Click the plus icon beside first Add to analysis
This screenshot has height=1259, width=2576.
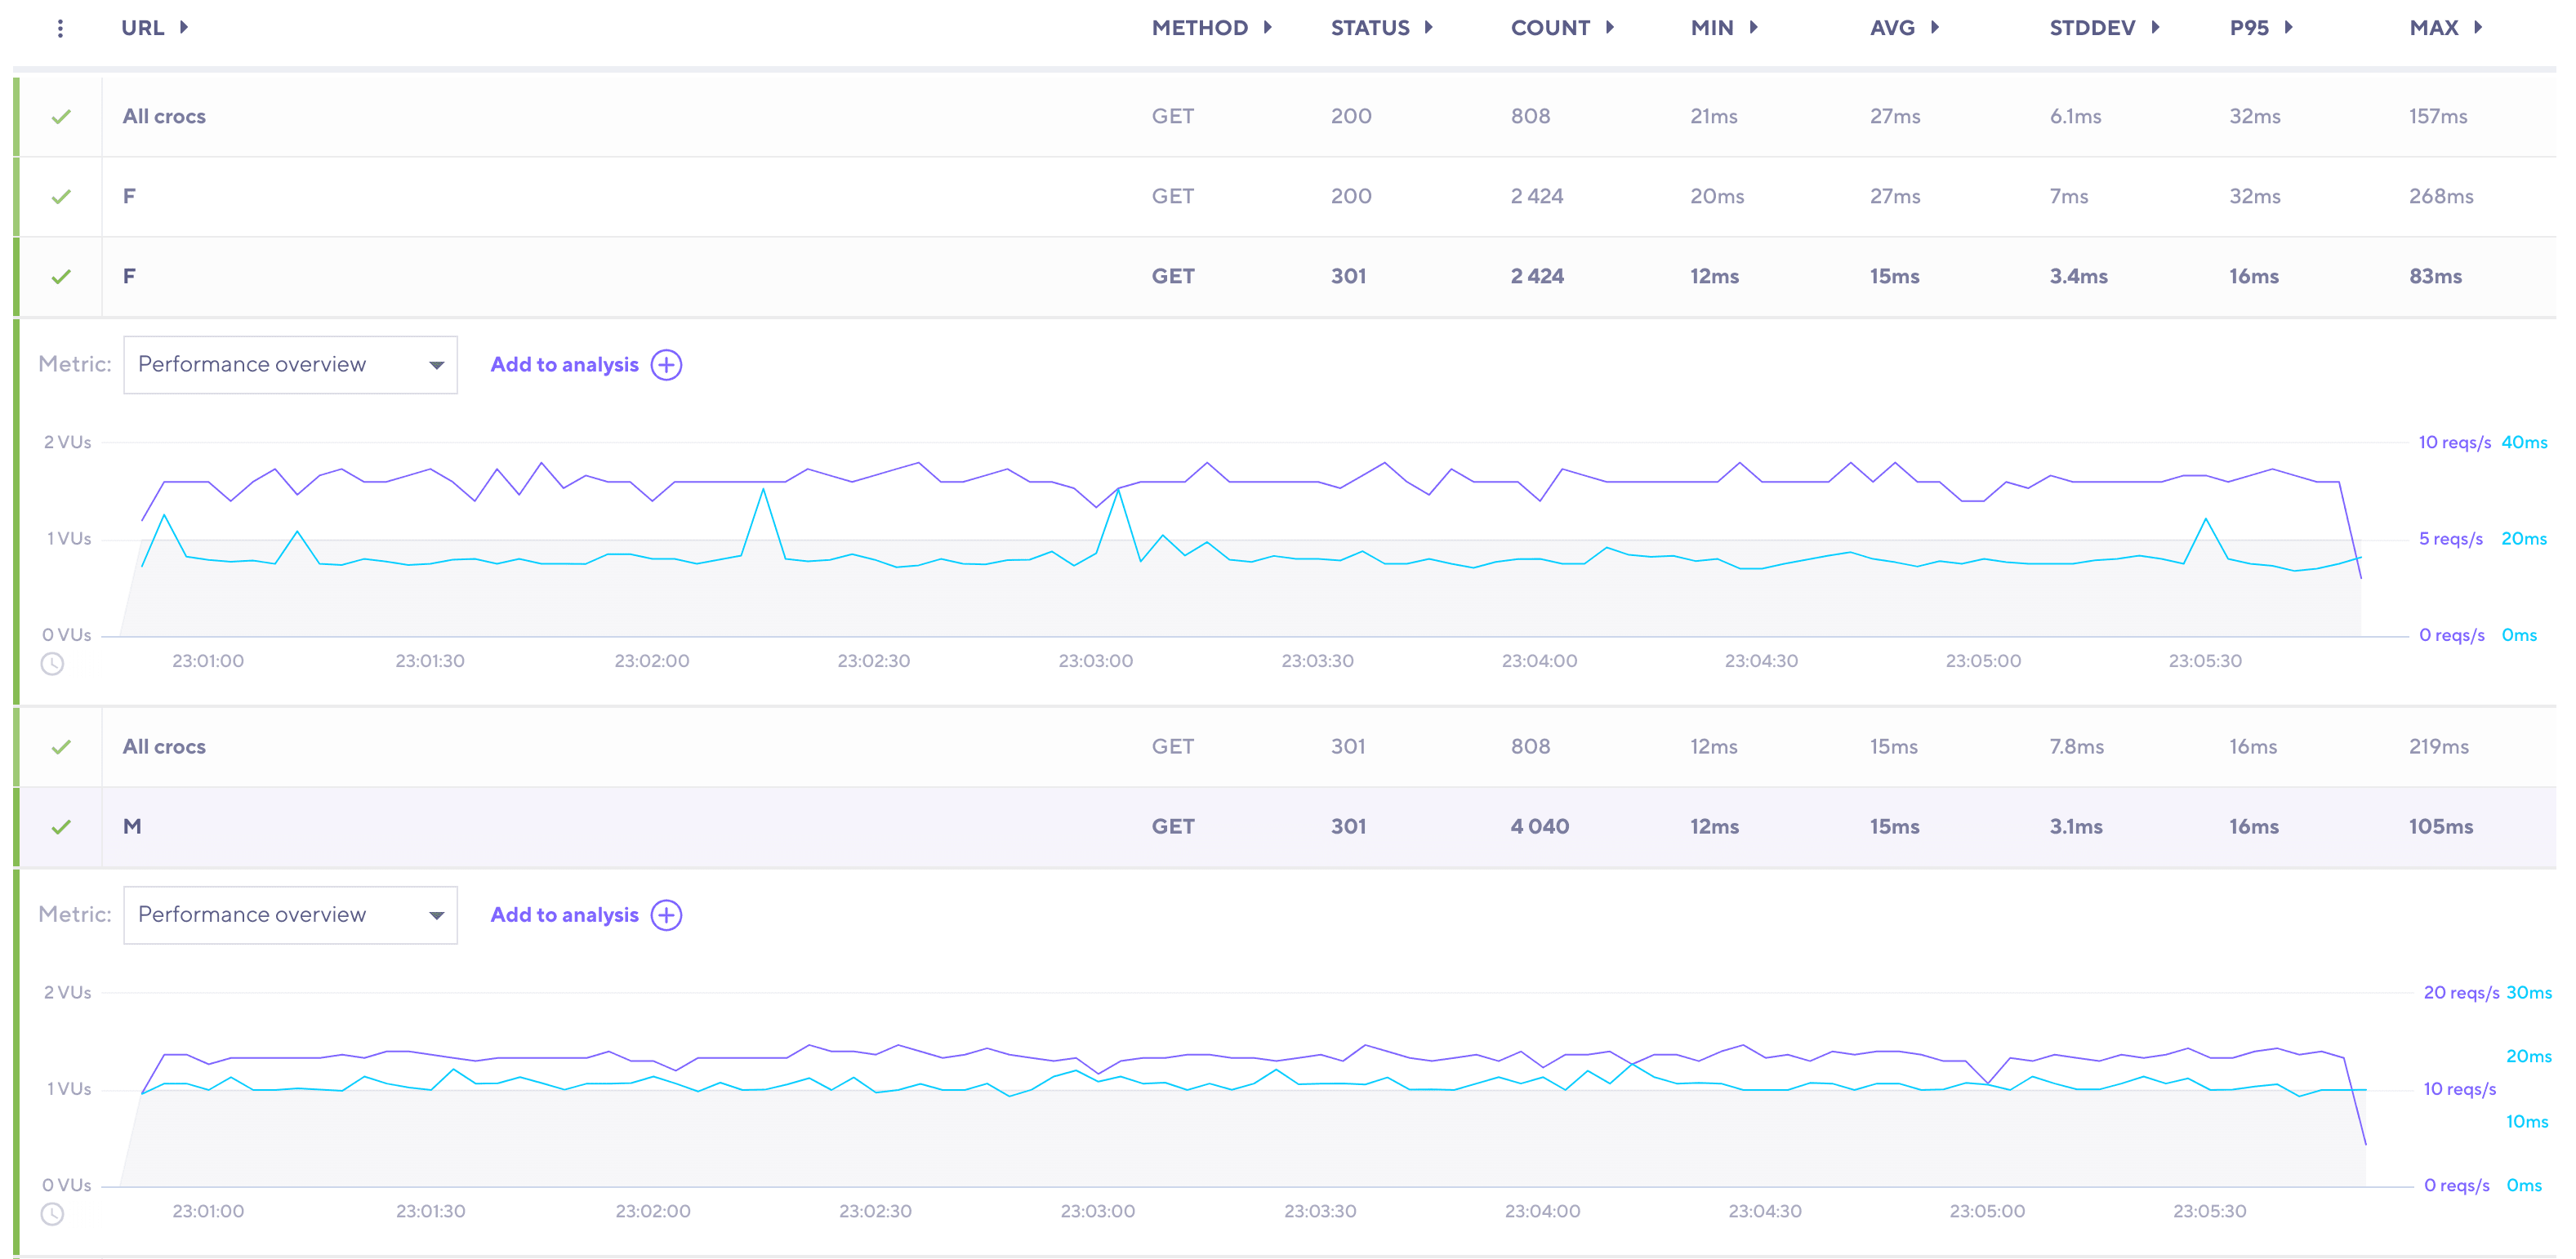[x=666, y=365]
